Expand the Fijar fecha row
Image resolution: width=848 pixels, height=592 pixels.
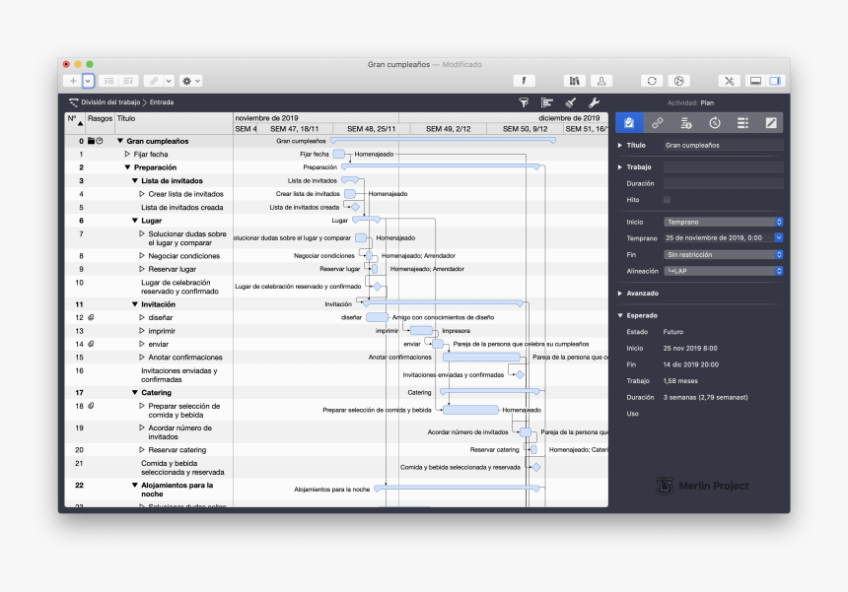point(127,155)
